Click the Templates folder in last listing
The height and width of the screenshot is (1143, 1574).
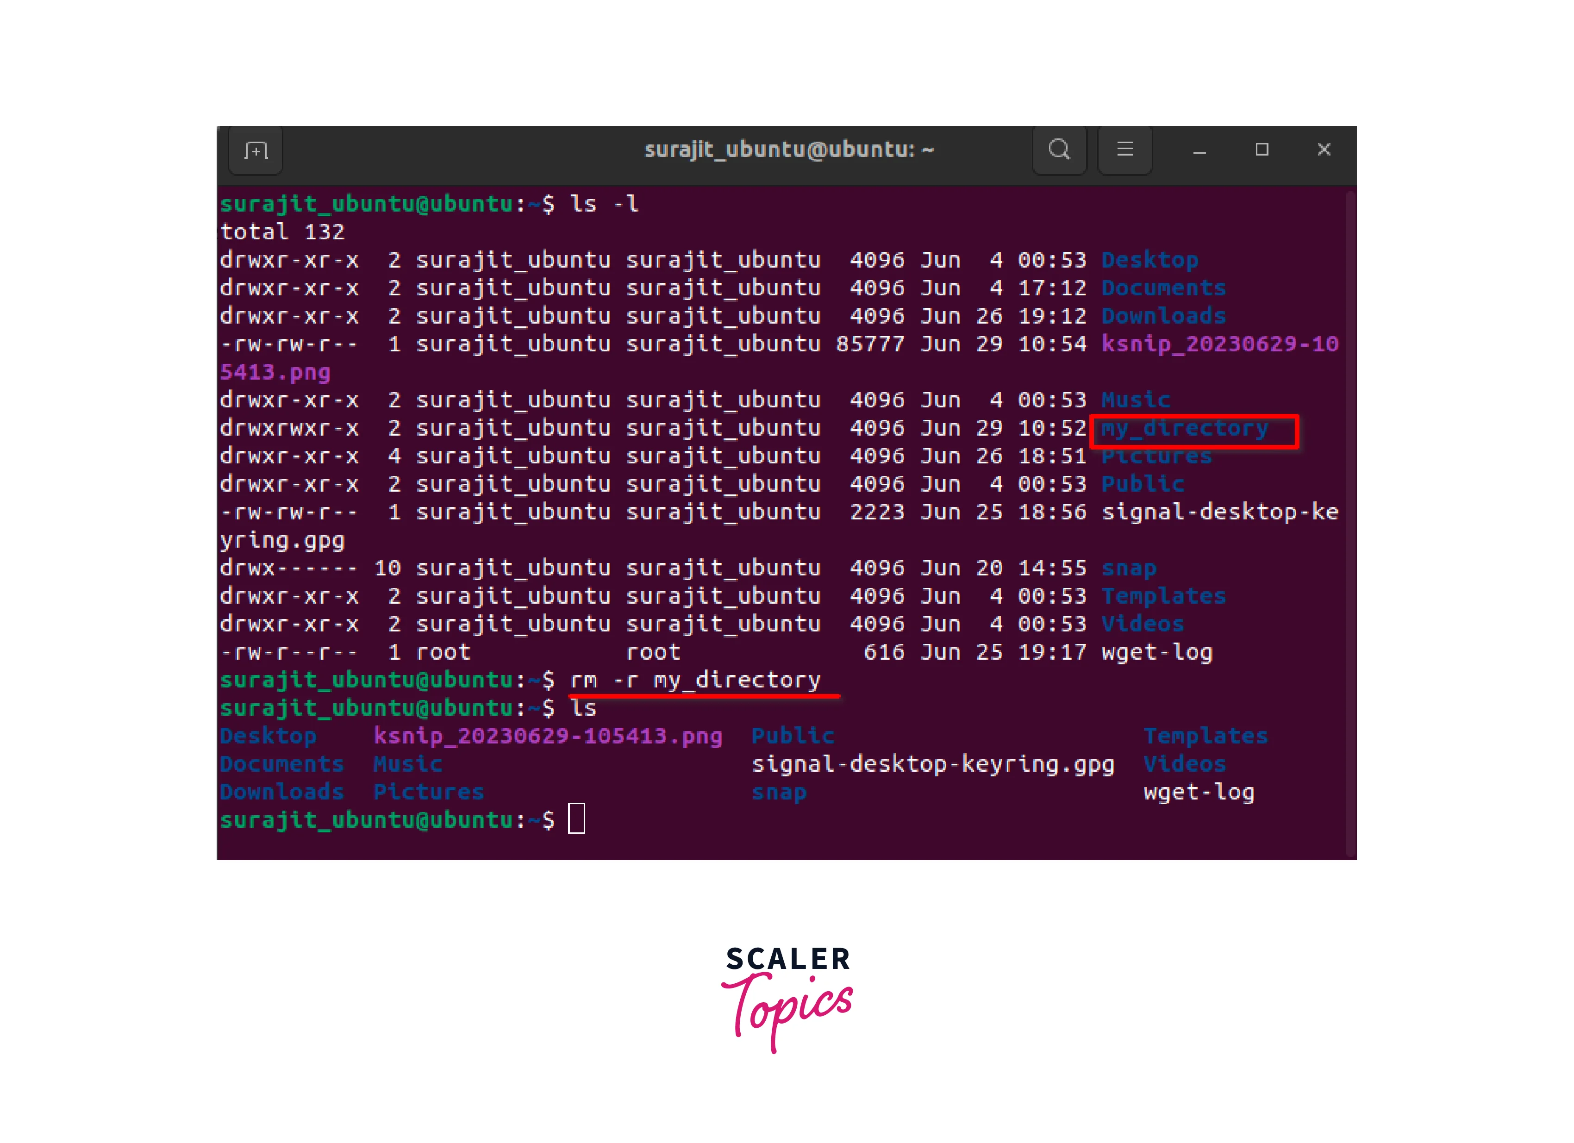(x=1205, y=736)
